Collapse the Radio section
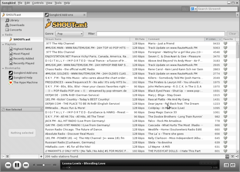 (3, 35)
